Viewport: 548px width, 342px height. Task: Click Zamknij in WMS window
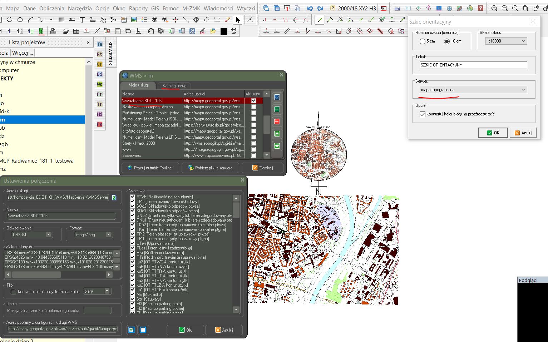[x=262, y=168]
